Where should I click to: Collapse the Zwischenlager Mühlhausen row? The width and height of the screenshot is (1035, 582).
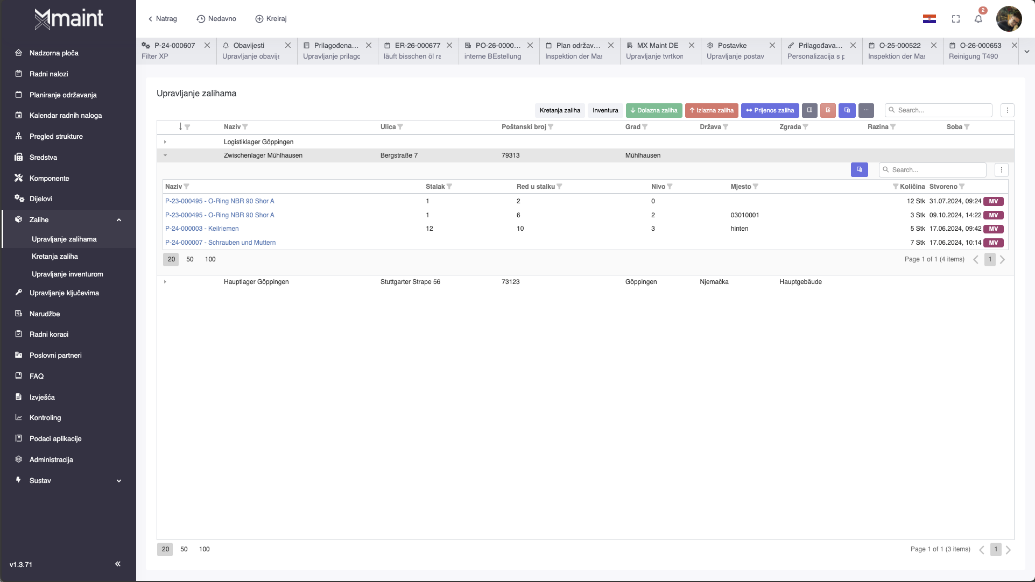click(165, 155)
